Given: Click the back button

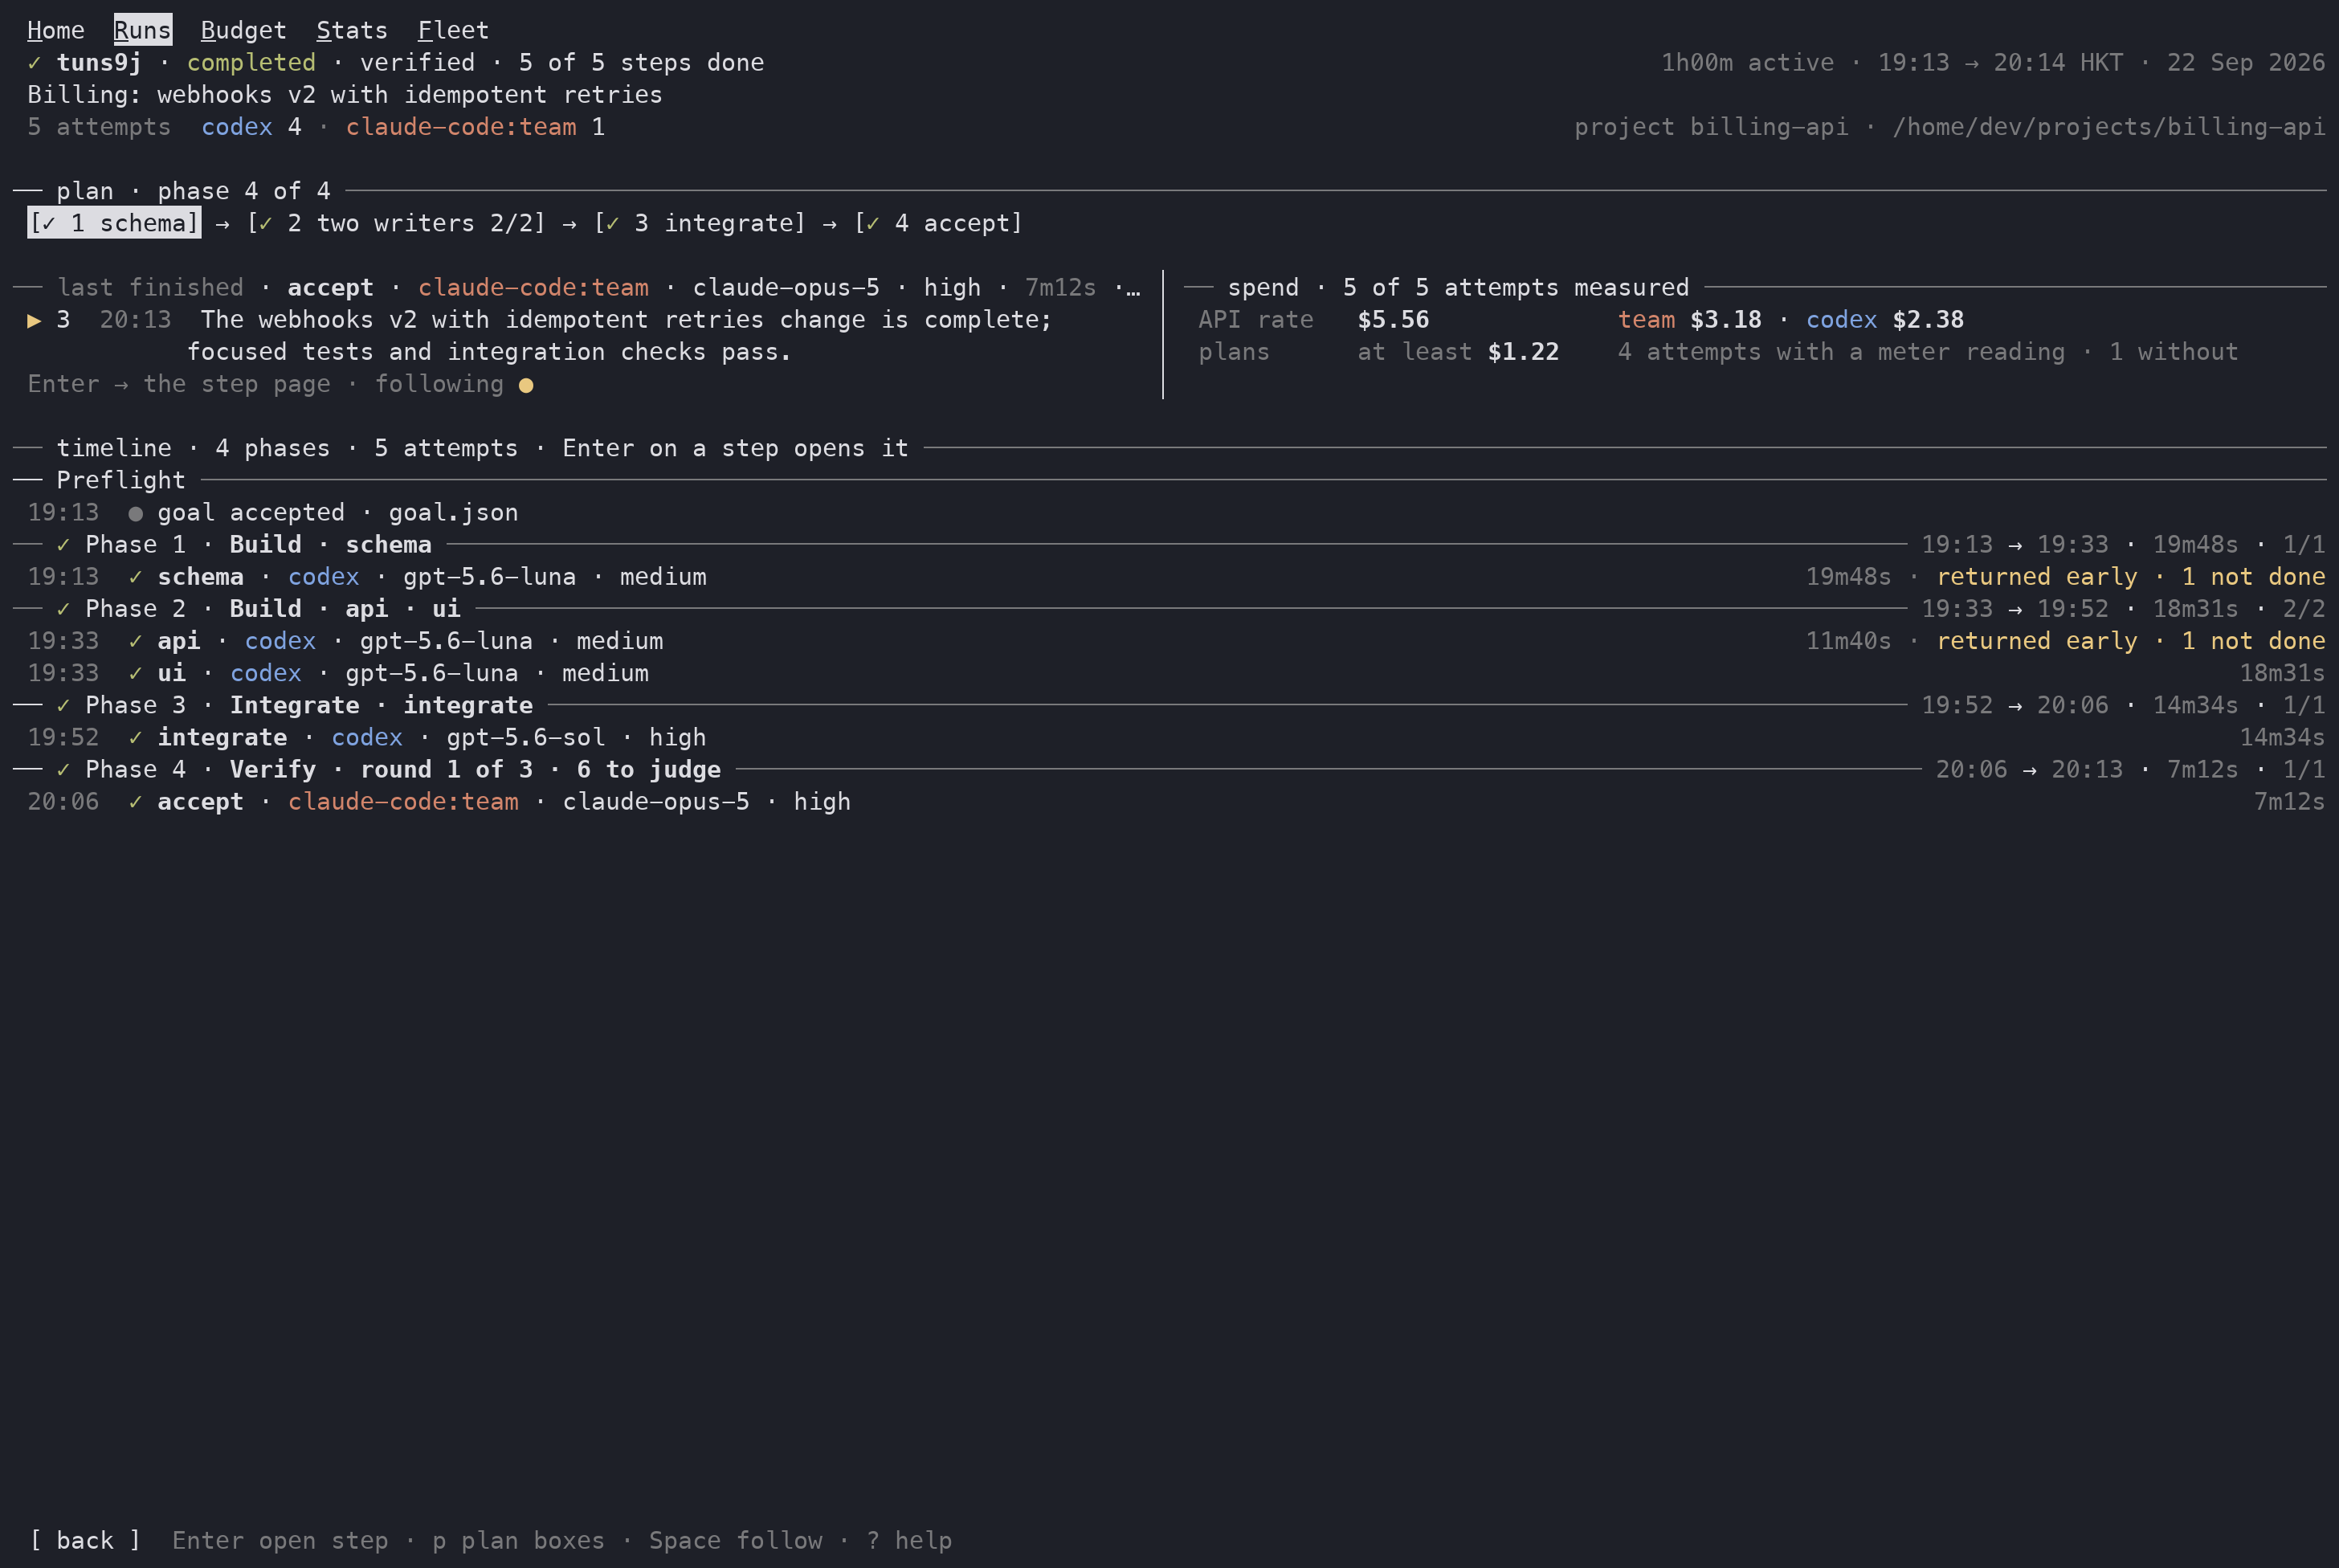Looking at the screenshot, I should [x=85, y=1540].
